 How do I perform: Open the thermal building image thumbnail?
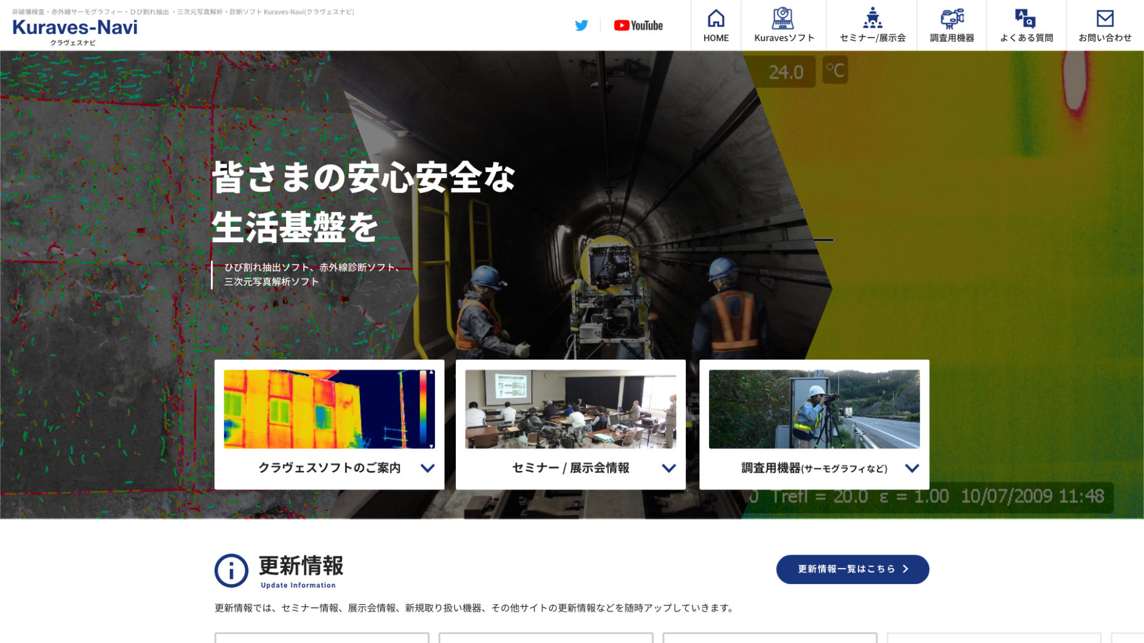coord(329,409)
